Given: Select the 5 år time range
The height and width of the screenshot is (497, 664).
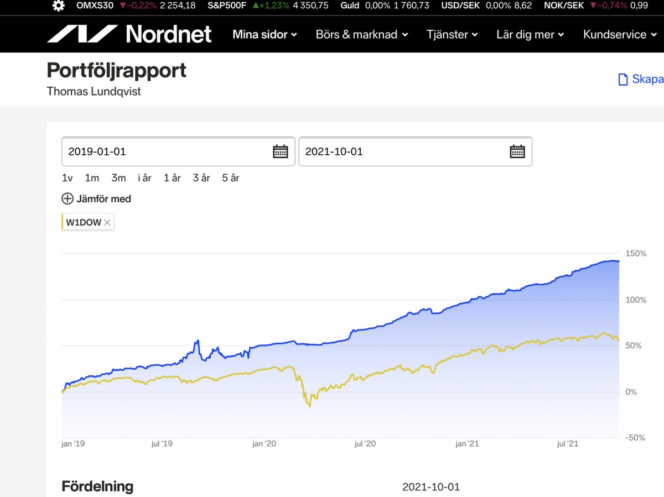Looking at the screenshot, I should coord(231,178).
